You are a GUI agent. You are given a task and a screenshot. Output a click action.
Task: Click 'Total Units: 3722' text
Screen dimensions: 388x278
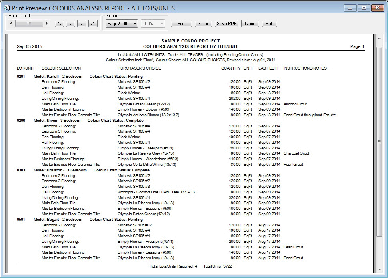click(218, 266)
